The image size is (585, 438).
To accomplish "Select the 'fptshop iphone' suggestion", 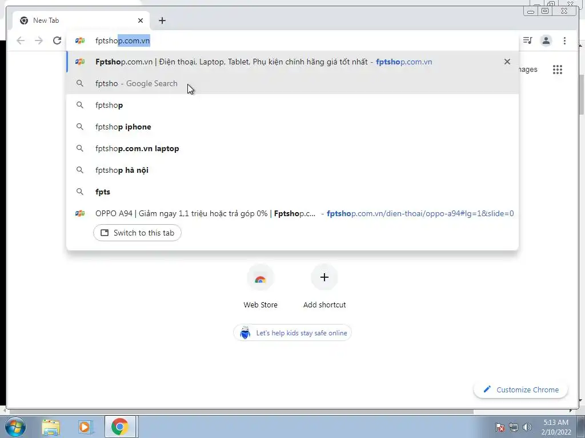I will (292, 127).
